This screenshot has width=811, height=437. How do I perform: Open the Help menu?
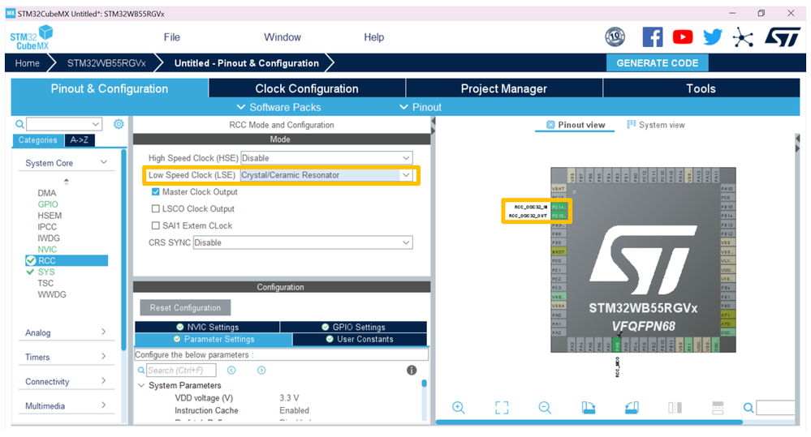click(x=374, y=37)
